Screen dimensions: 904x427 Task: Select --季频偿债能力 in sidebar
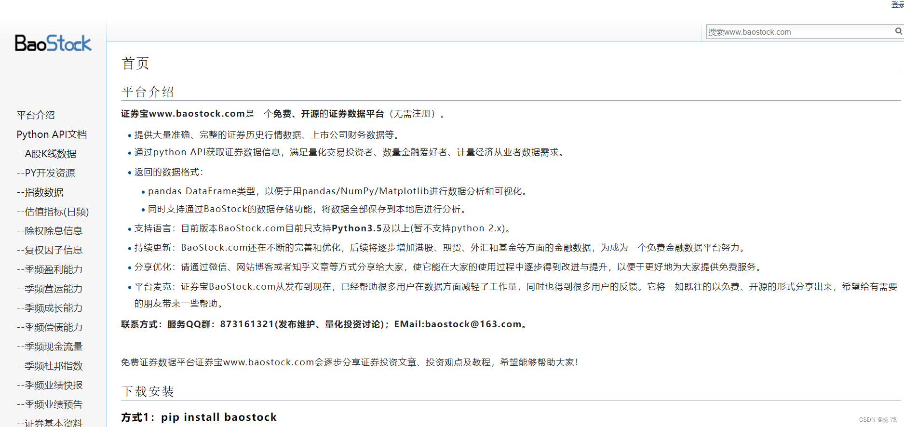click(x=49, y=327)
